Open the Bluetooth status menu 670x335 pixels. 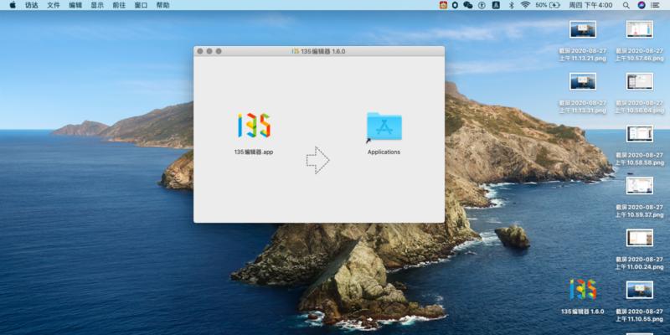pyautogui.click(x=511, y=5)
